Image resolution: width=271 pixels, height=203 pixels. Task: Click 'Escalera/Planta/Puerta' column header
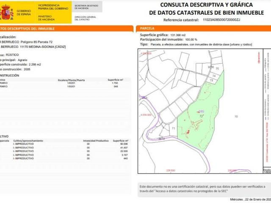pos(71,80)
